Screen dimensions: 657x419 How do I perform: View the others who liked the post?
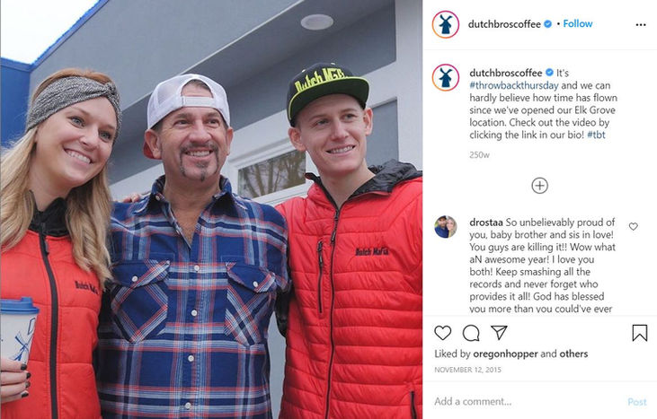(573, 354)
